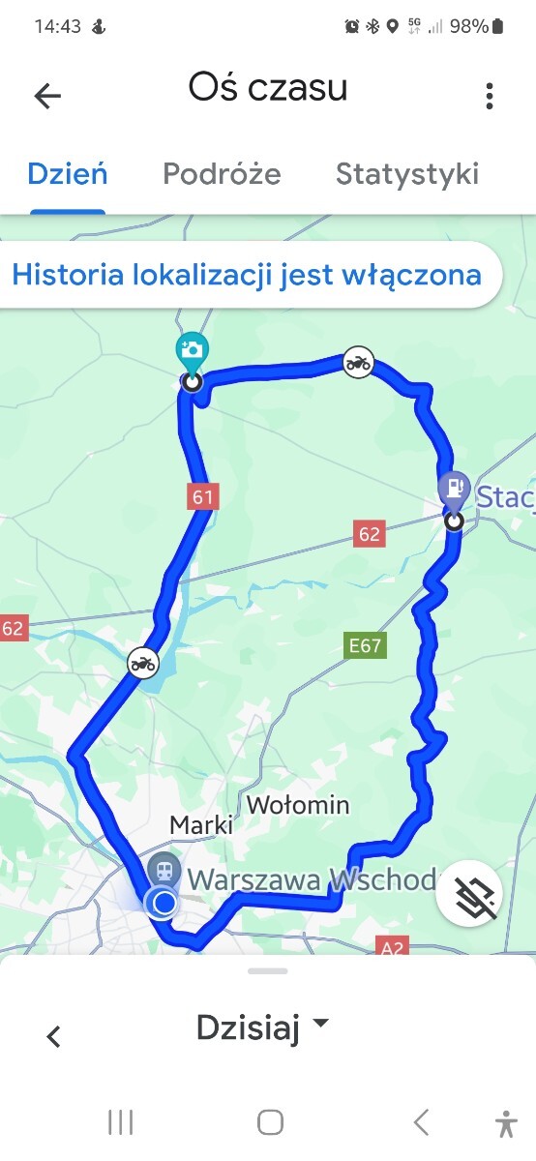
Task: Tap the Android home button
Action: [x=270, y=1122]
